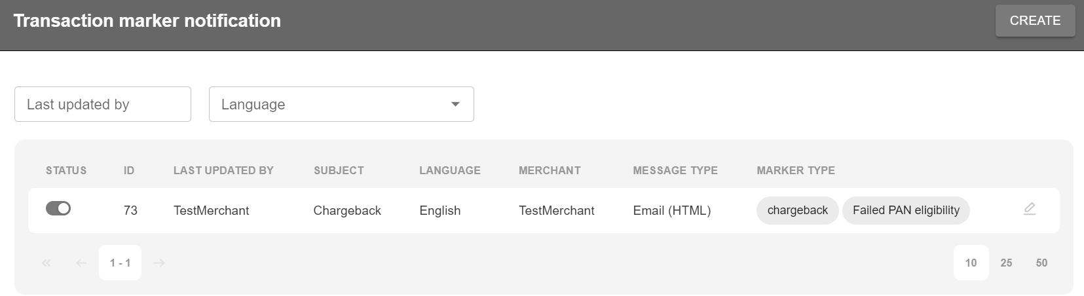
Task: Toggle the status switch for notification 73
Action: click(58, 209)
